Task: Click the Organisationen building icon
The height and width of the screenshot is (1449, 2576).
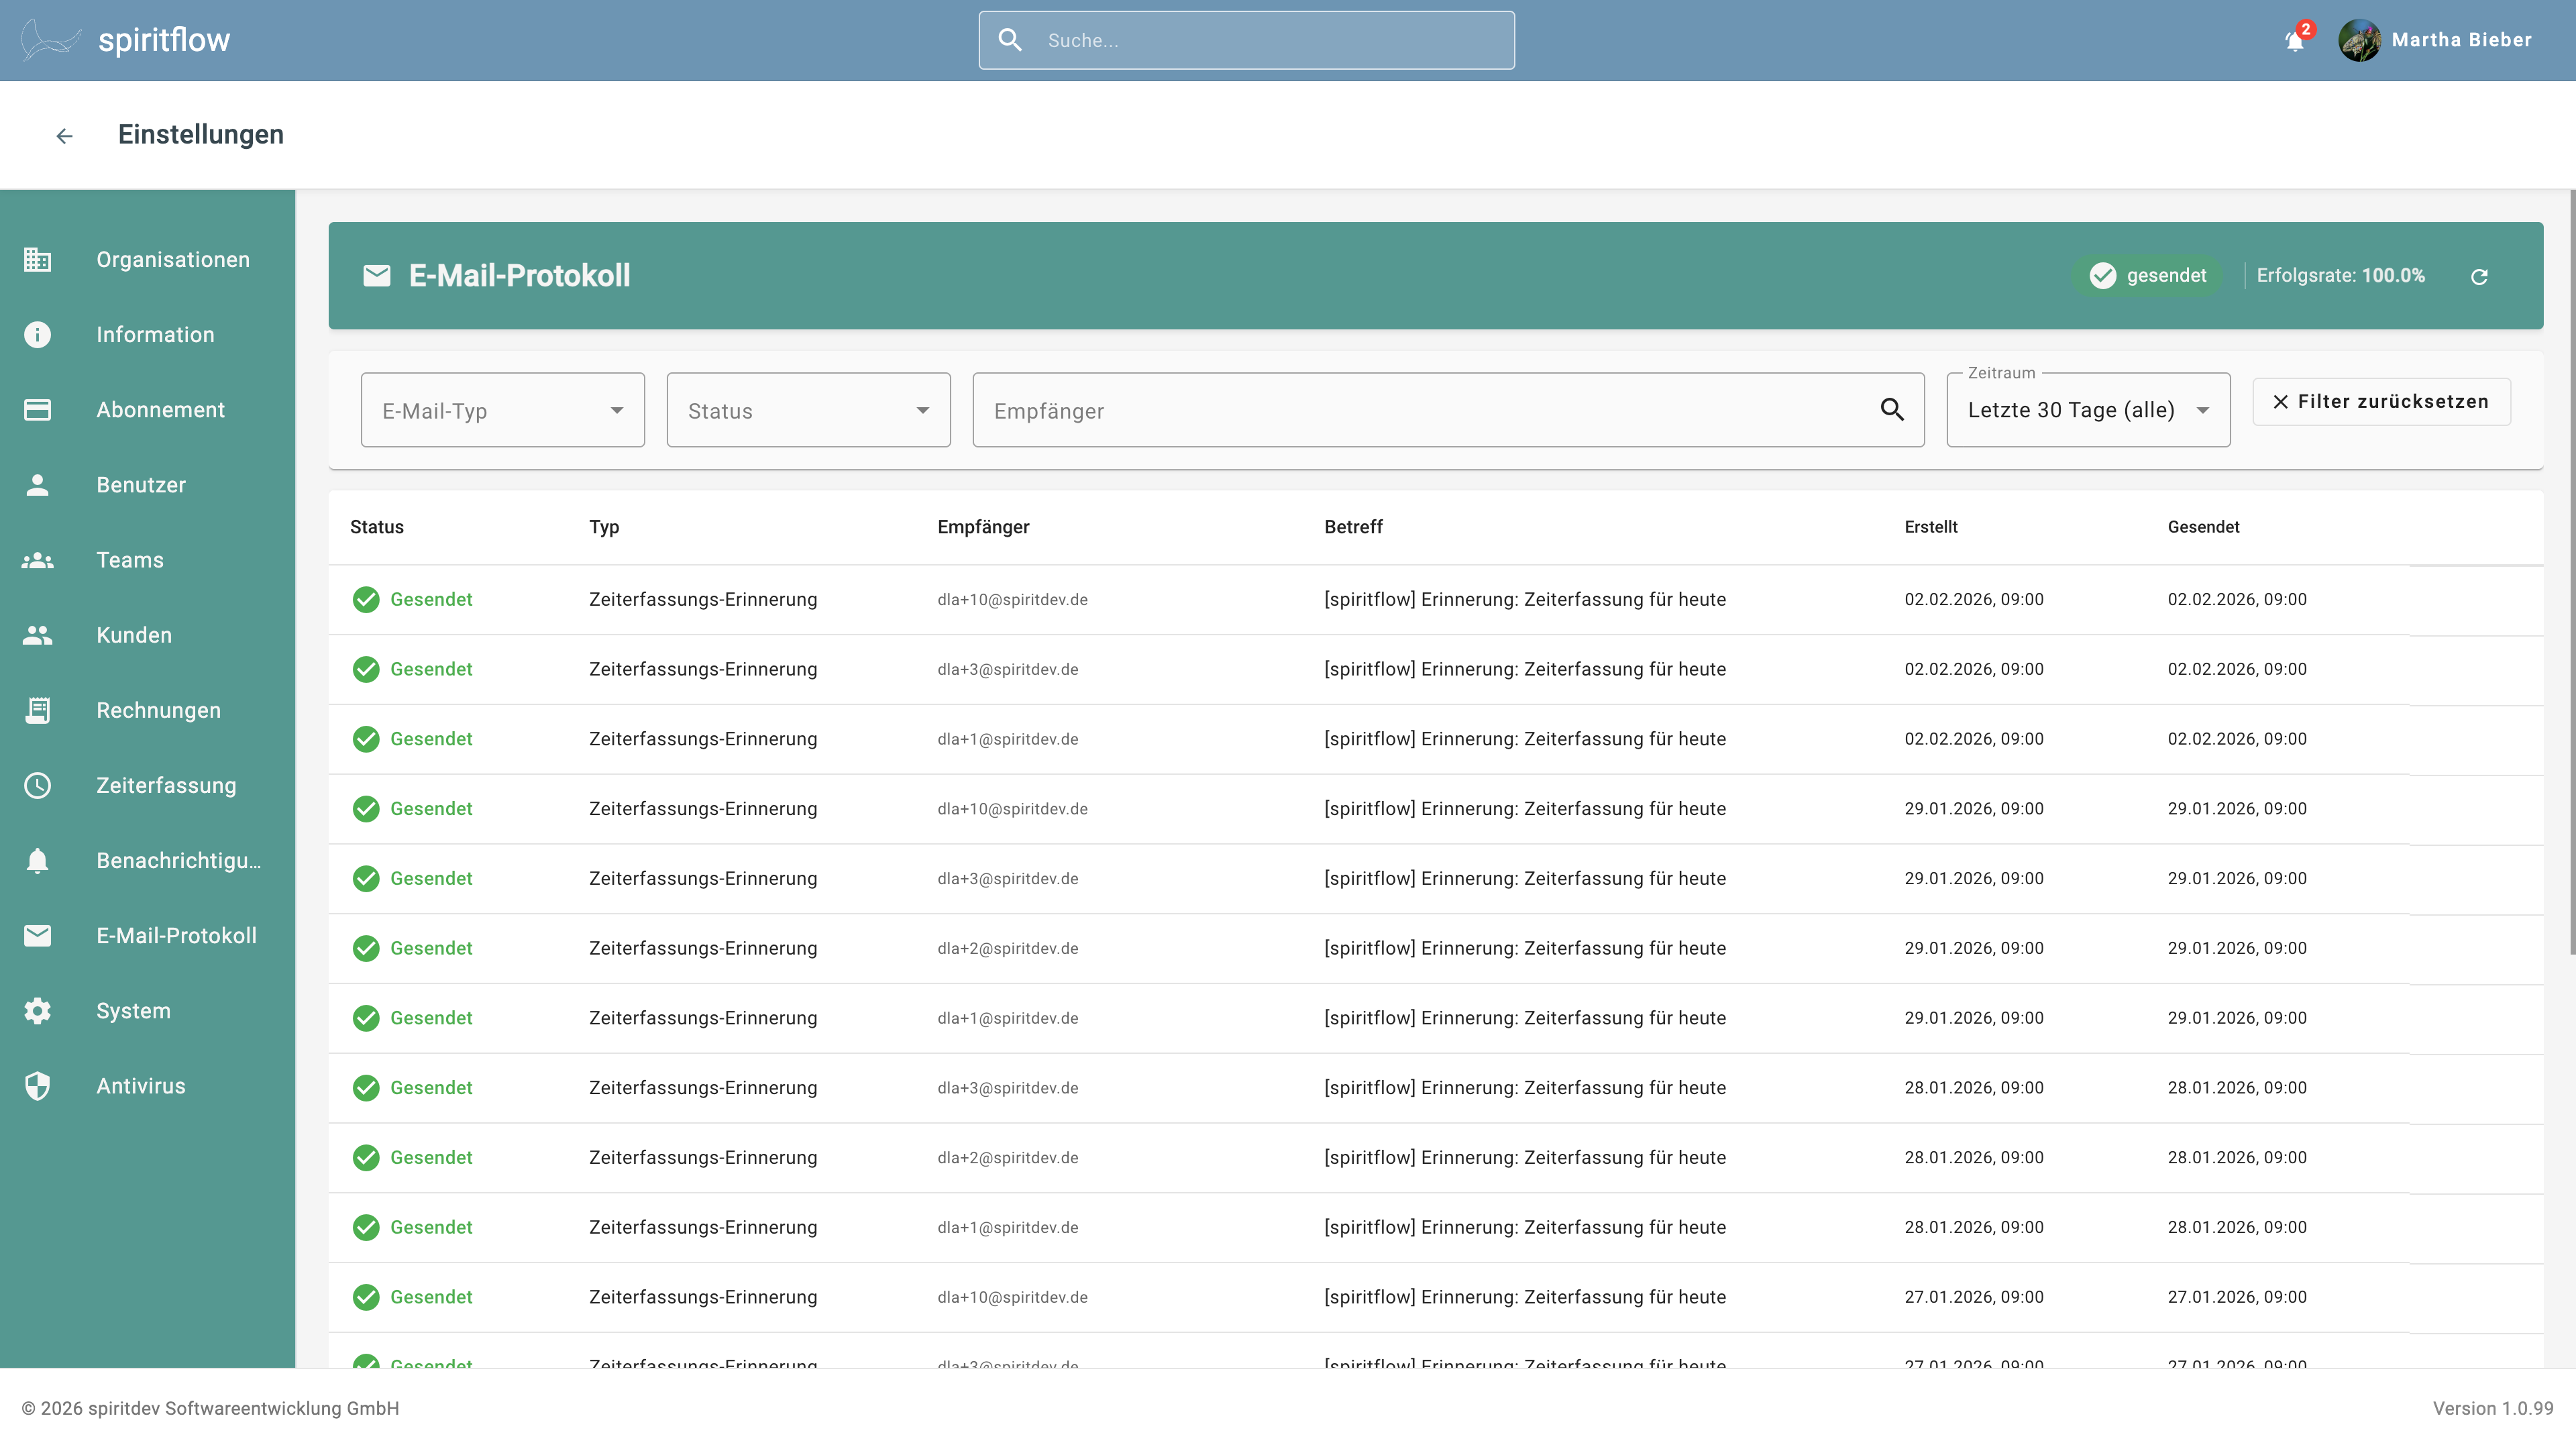Action: coord(38,260)
